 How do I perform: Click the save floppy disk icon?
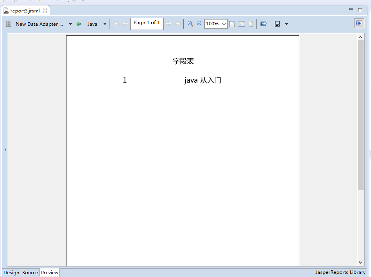coord(278,24)
